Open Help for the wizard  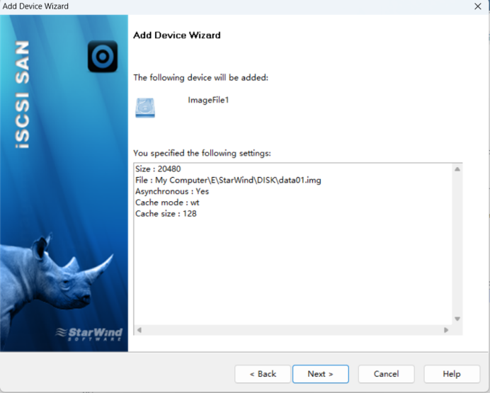pyautogui.click(x=452, y=374)
